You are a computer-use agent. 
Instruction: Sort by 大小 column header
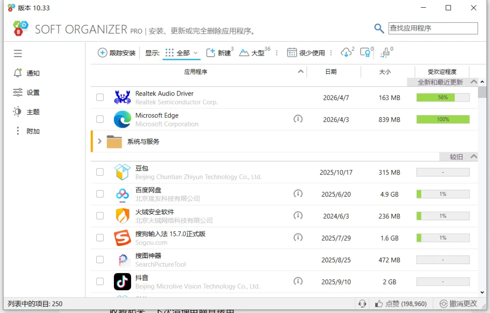385,72
